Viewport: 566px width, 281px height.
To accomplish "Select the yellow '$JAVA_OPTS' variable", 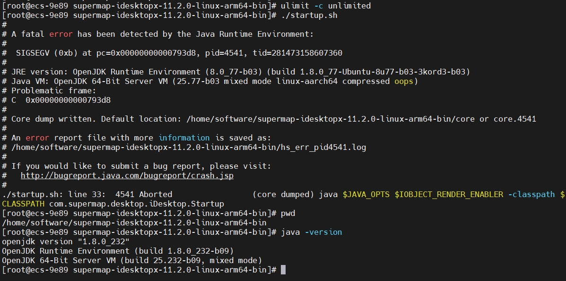I will (366, 194).
